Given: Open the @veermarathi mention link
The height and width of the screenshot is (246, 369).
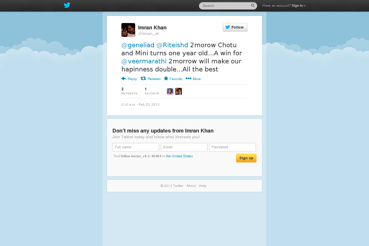Looking at the screenshot, I should (144, 61).
